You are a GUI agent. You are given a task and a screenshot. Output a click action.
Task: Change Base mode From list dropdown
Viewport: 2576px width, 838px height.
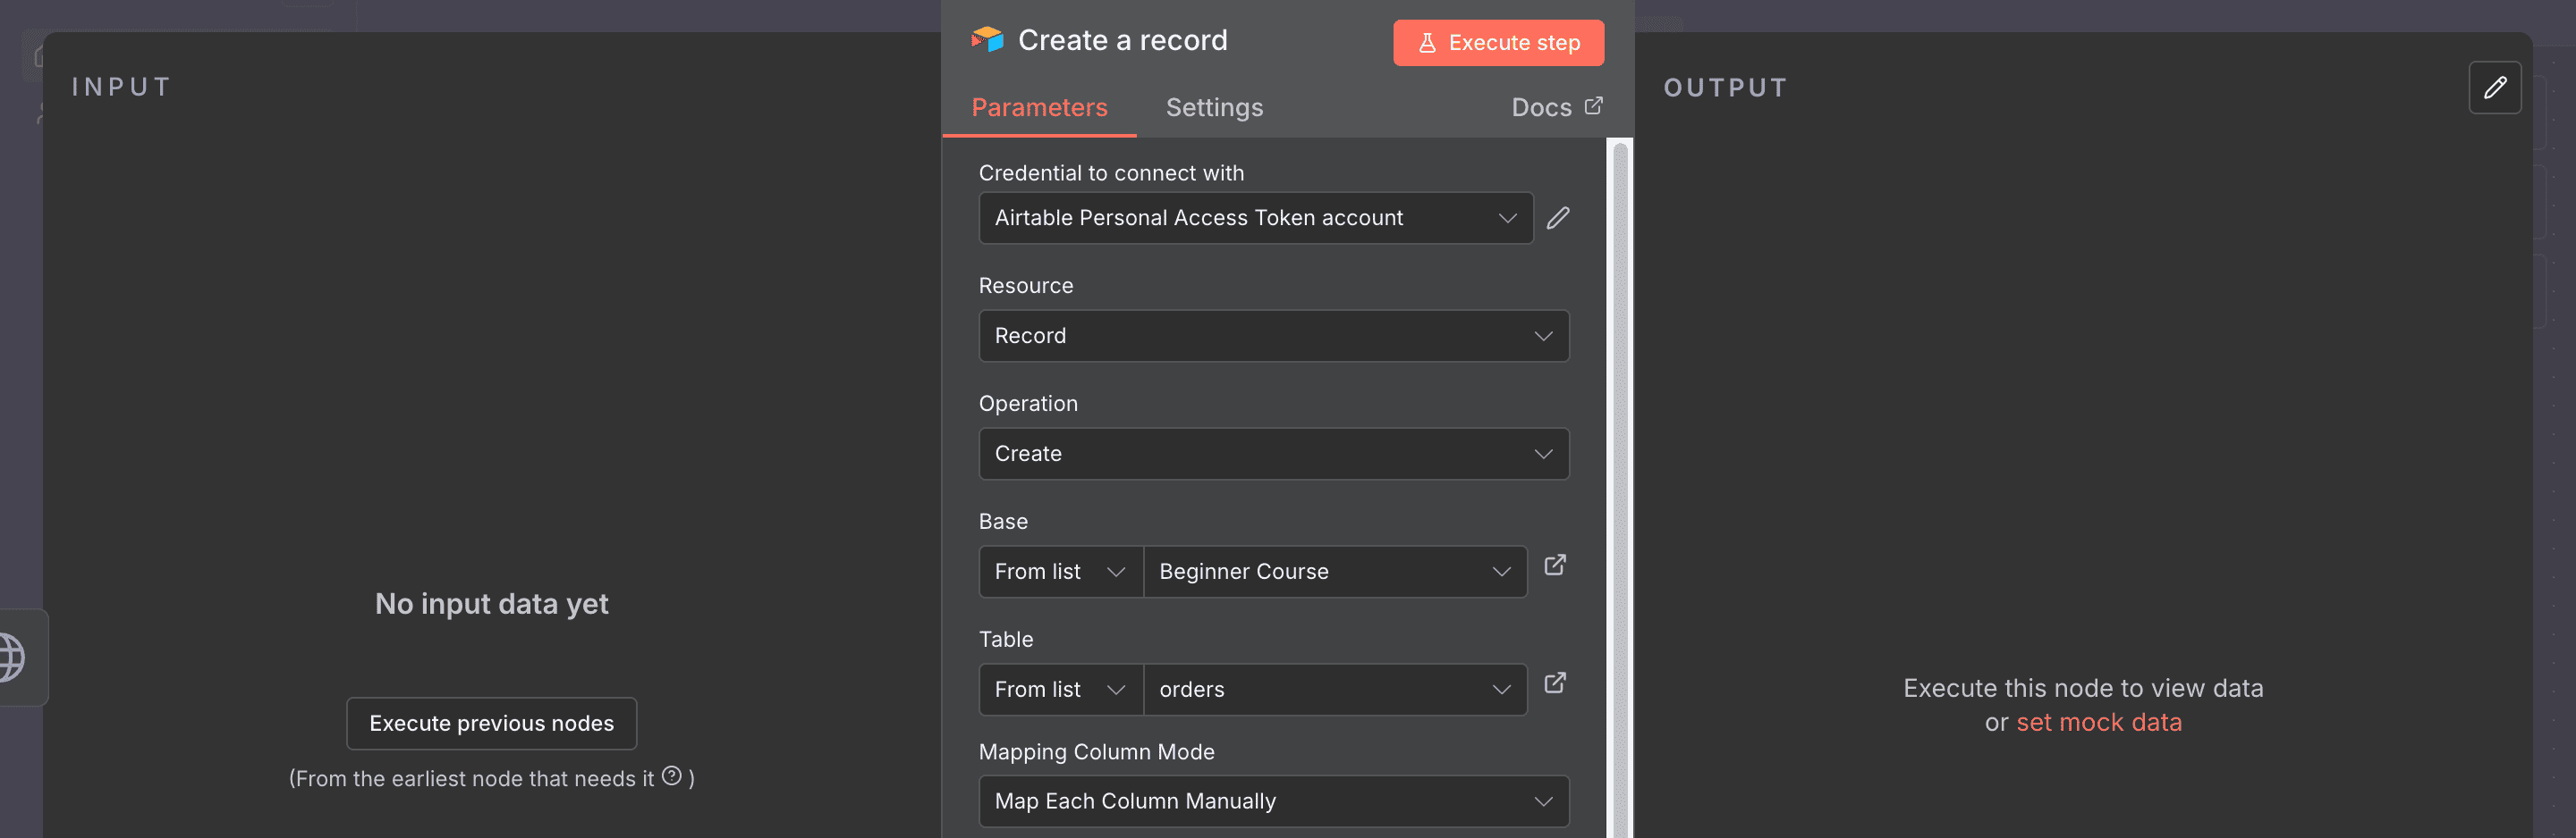pyautogui.click(x=1060, y=571)
